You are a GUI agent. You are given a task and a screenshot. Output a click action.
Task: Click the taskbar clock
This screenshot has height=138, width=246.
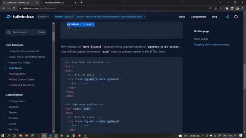click(233, 136)
